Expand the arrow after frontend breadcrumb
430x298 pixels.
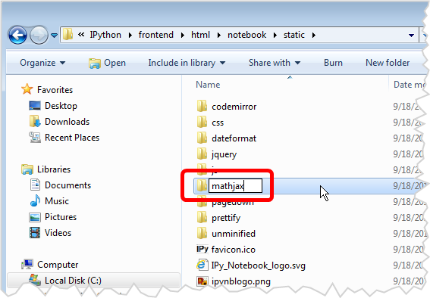point(182,36)
